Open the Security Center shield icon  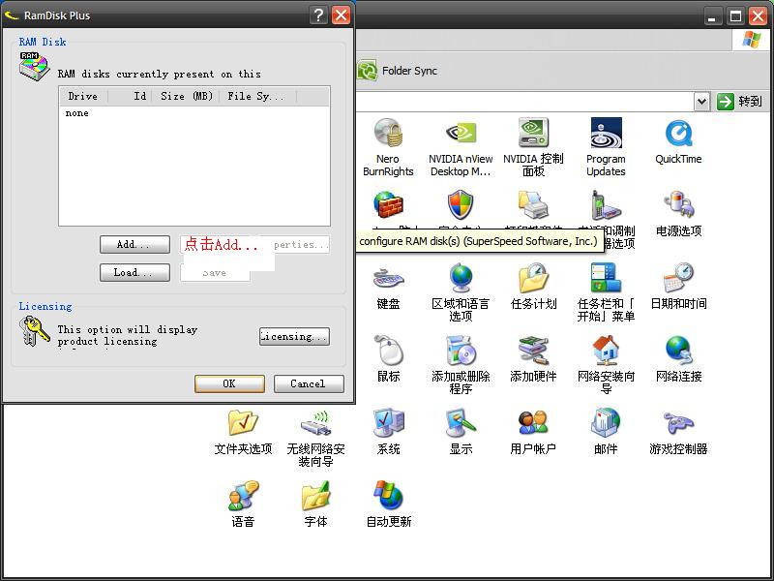[x=461, y=204]
